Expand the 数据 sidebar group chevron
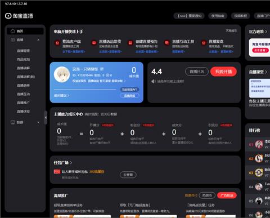 [x=38, y=122]
